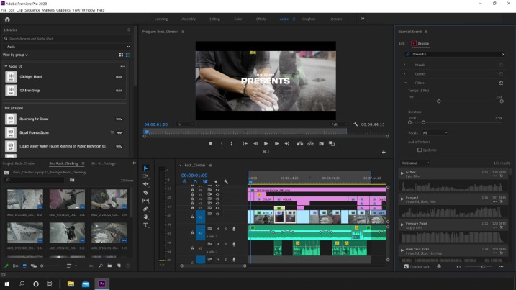Click the Tempo BPM slider handle
This screenshot has width=516, height=290.
point(439,101)
